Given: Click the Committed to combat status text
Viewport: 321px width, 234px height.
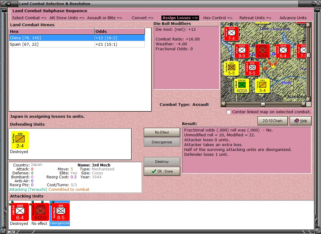Looking at the screenshot, I should [x=69, y=190].
